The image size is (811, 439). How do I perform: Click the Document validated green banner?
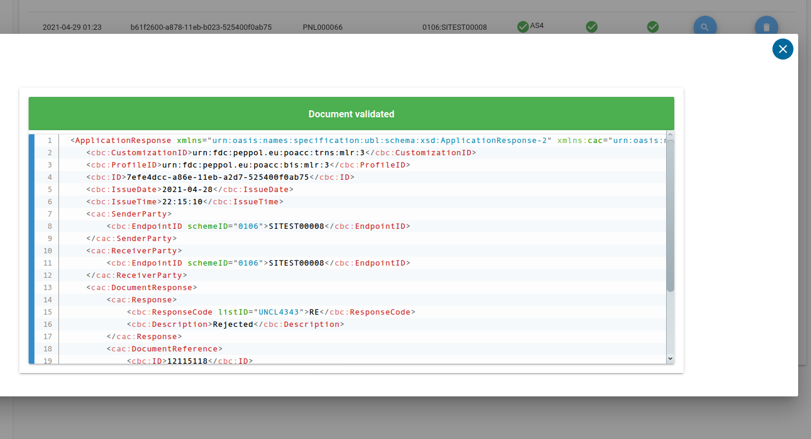tap(351, 114)
